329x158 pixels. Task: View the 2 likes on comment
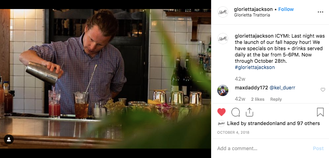258,99
